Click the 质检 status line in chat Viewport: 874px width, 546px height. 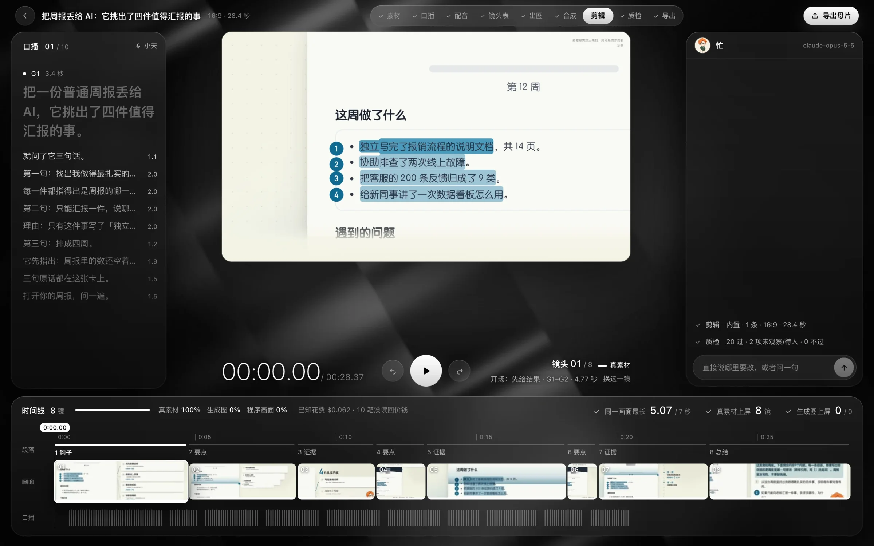(x=760, y=341)
